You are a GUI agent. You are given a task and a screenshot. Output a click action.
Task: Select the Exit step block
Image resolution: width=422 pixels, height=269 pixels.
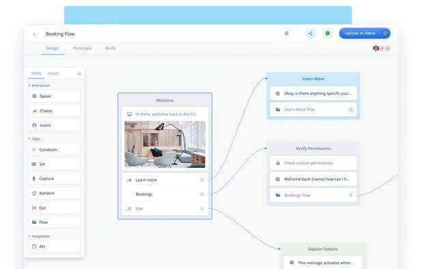click(54, 208)
